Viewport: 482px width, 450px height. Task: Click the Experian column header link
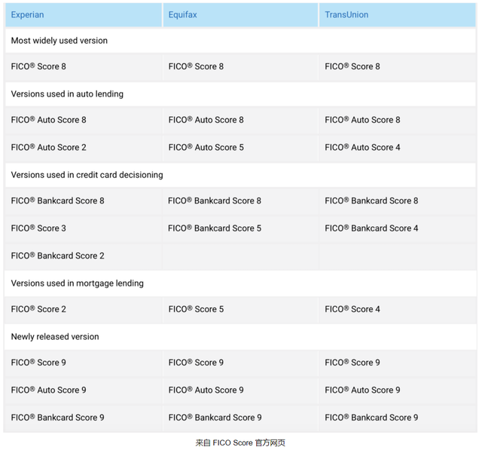(27, 15)
